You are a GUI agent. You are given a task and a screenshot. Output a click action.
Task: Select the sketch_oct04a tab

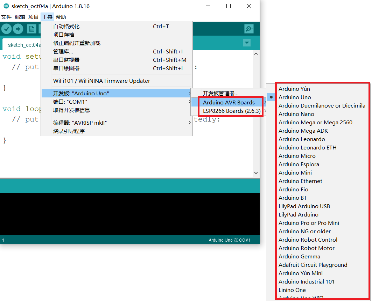pyautogui.click(x=22, y=45)
